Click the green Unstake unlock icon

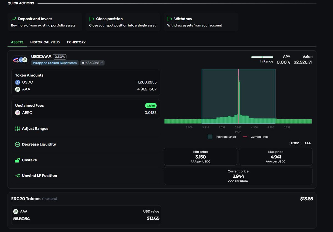click(17, 160)
